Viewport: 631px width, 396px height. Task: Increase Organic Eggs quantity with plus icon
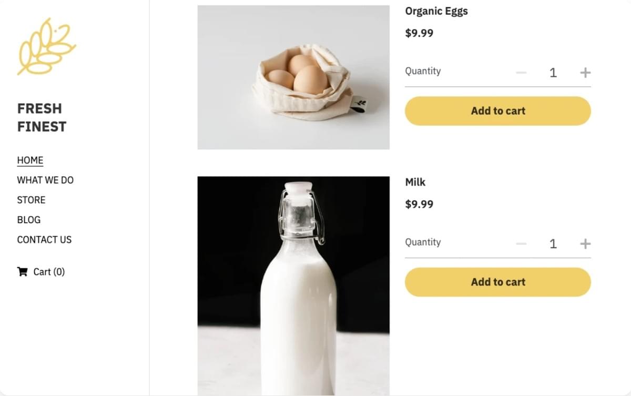[x=585, y=73]
